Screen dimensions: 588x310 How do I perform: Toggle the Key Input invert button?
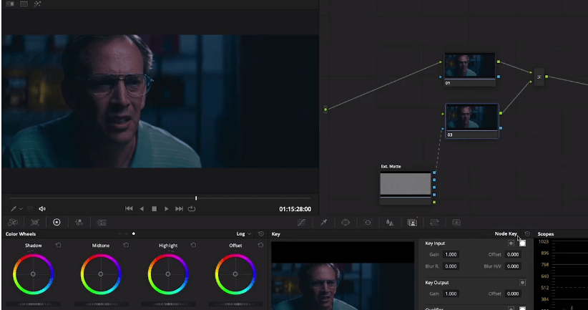tap(511, 243)
